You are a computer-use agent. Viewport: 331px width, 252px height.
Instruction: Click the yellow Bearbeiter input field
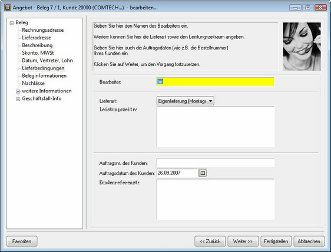[x=216, y=82]
